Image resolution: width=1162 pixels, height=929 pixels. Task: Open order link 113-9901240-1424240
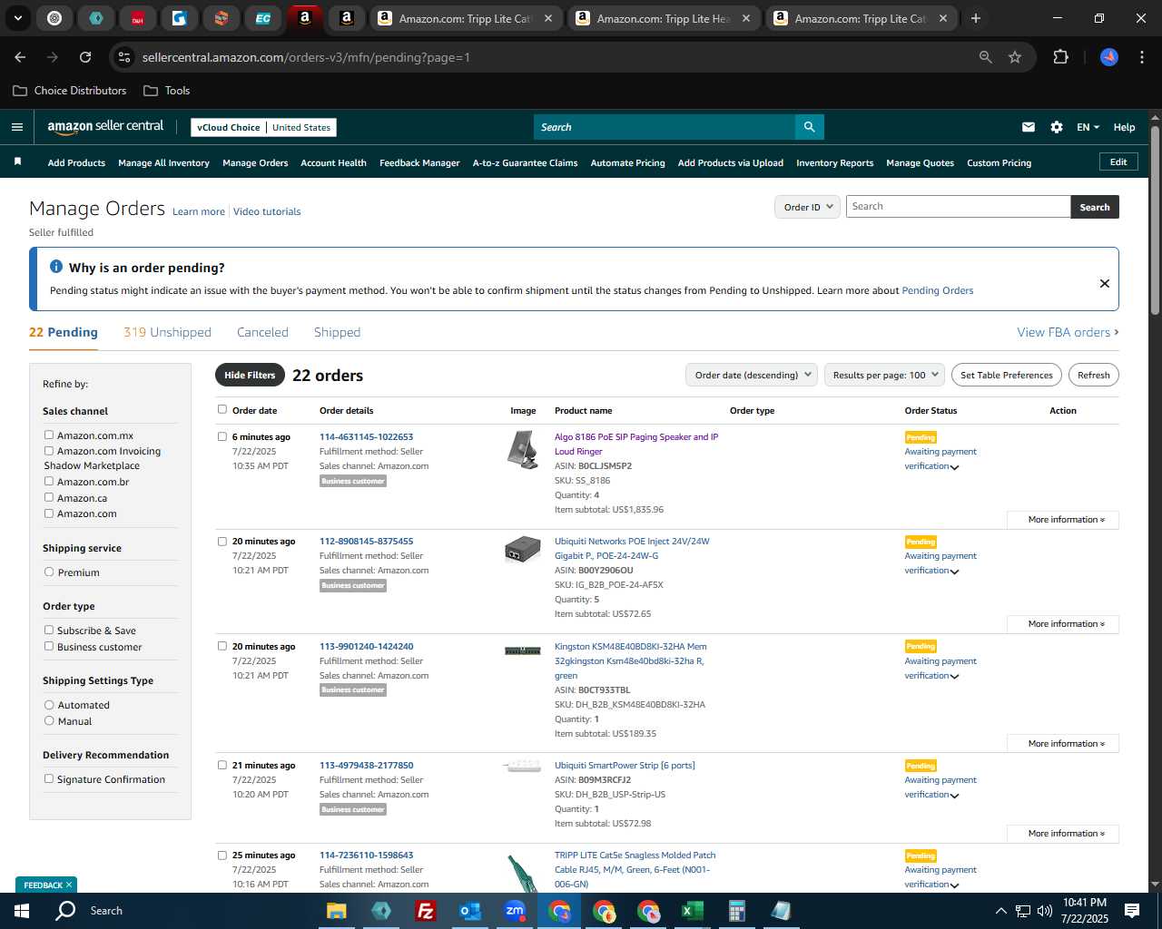coord(366,647)
